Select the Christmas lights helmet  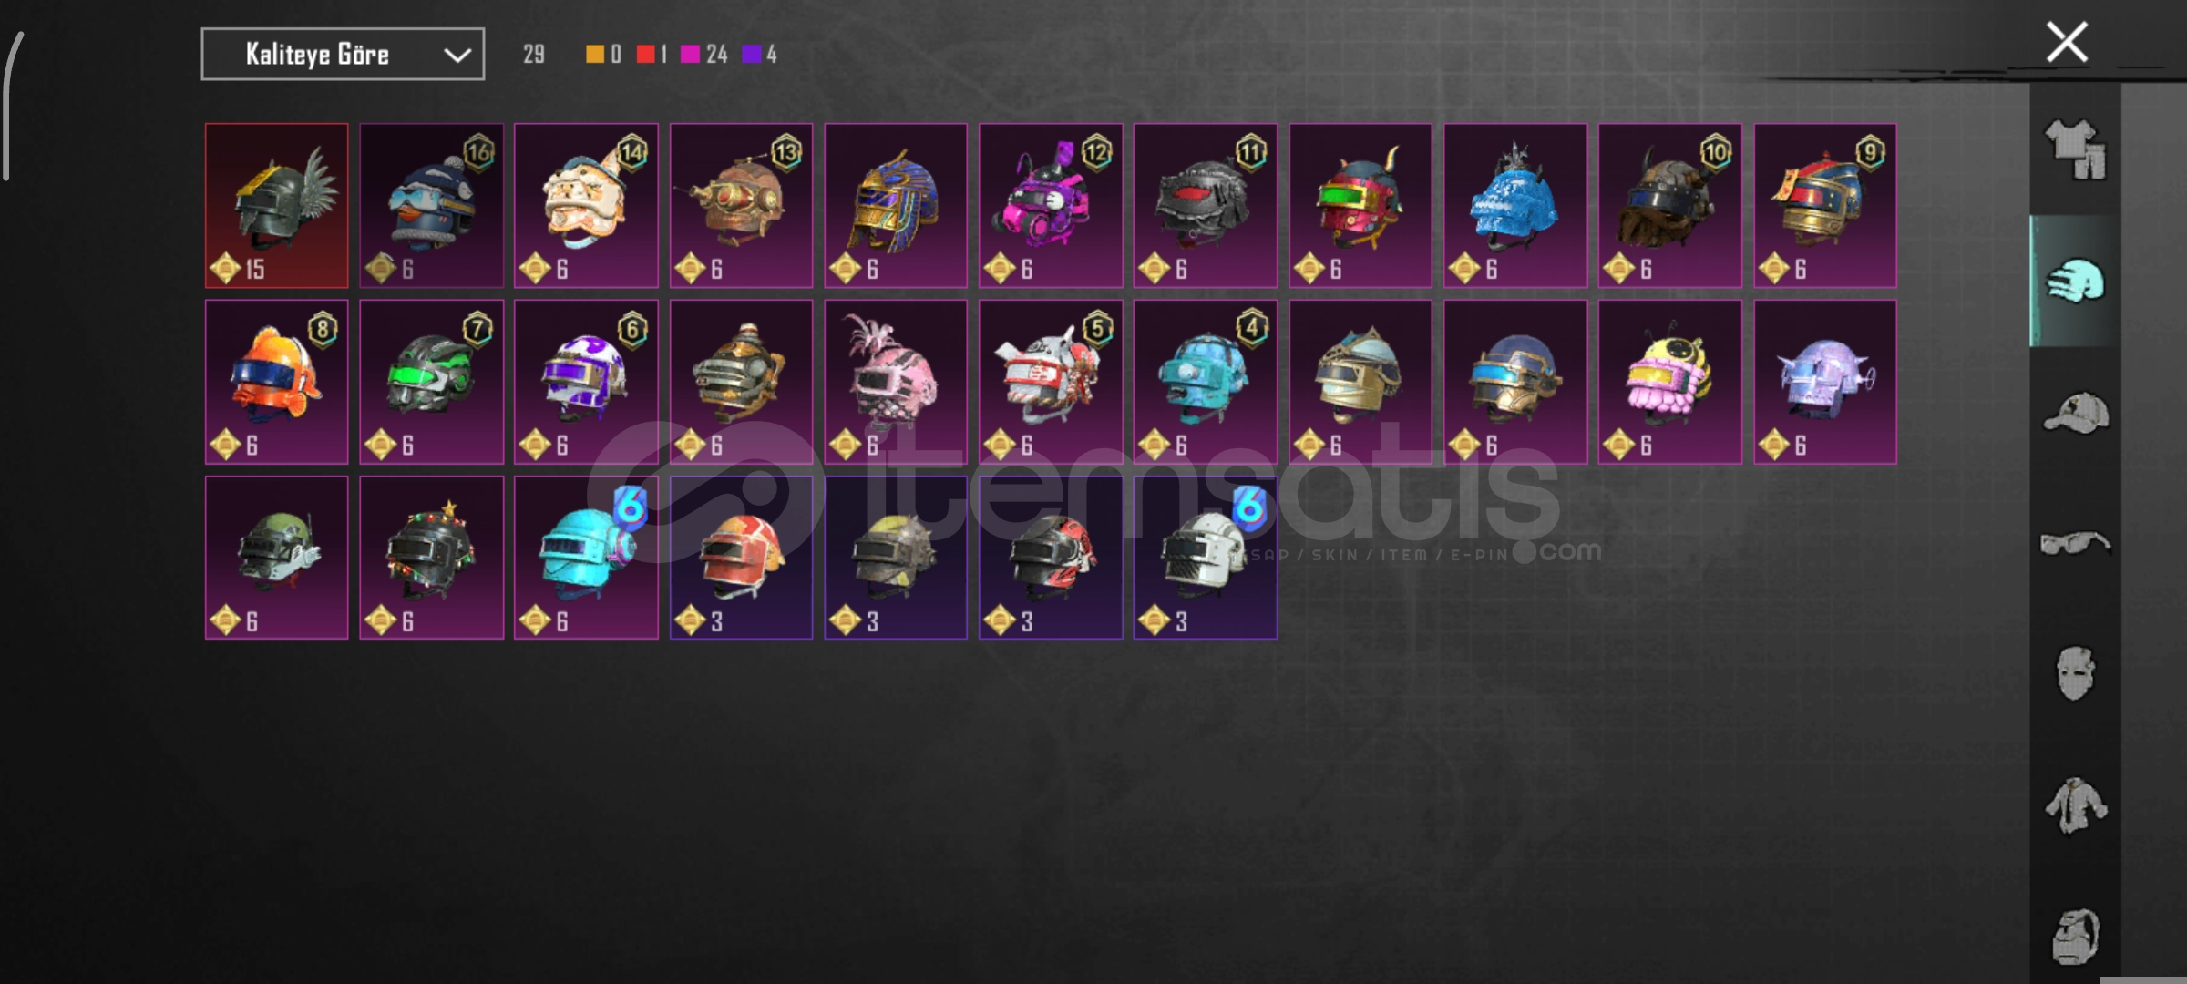point(431,558)
